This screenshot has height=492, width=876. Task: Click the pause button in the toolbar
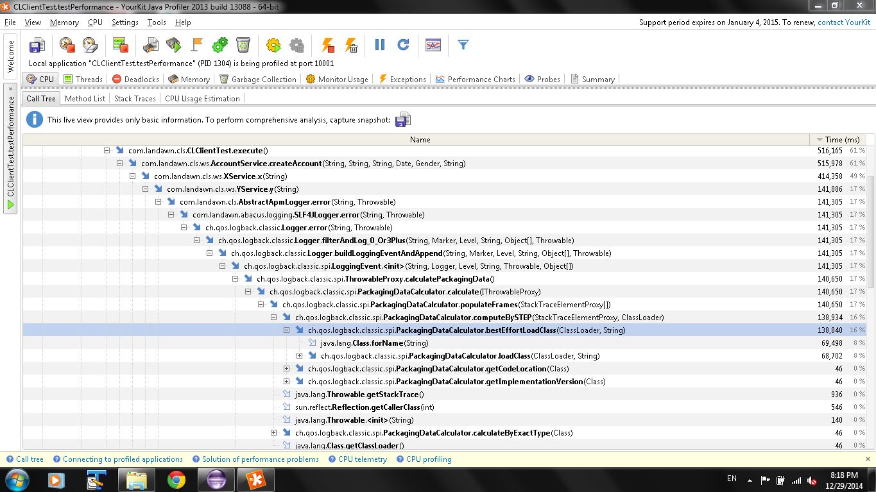(380, 45)
